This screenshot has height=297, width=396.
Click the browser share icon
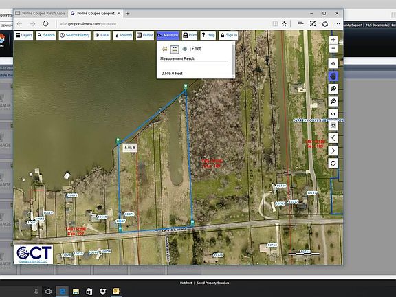(x=325, y=24)
